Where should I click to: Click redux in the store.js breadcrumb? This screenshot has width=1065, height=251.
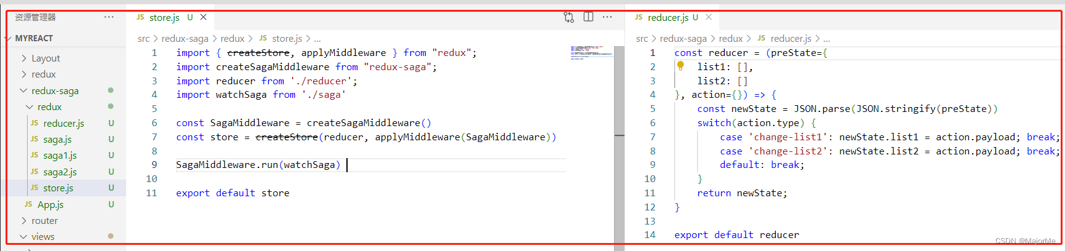click(x=233, y=39)
